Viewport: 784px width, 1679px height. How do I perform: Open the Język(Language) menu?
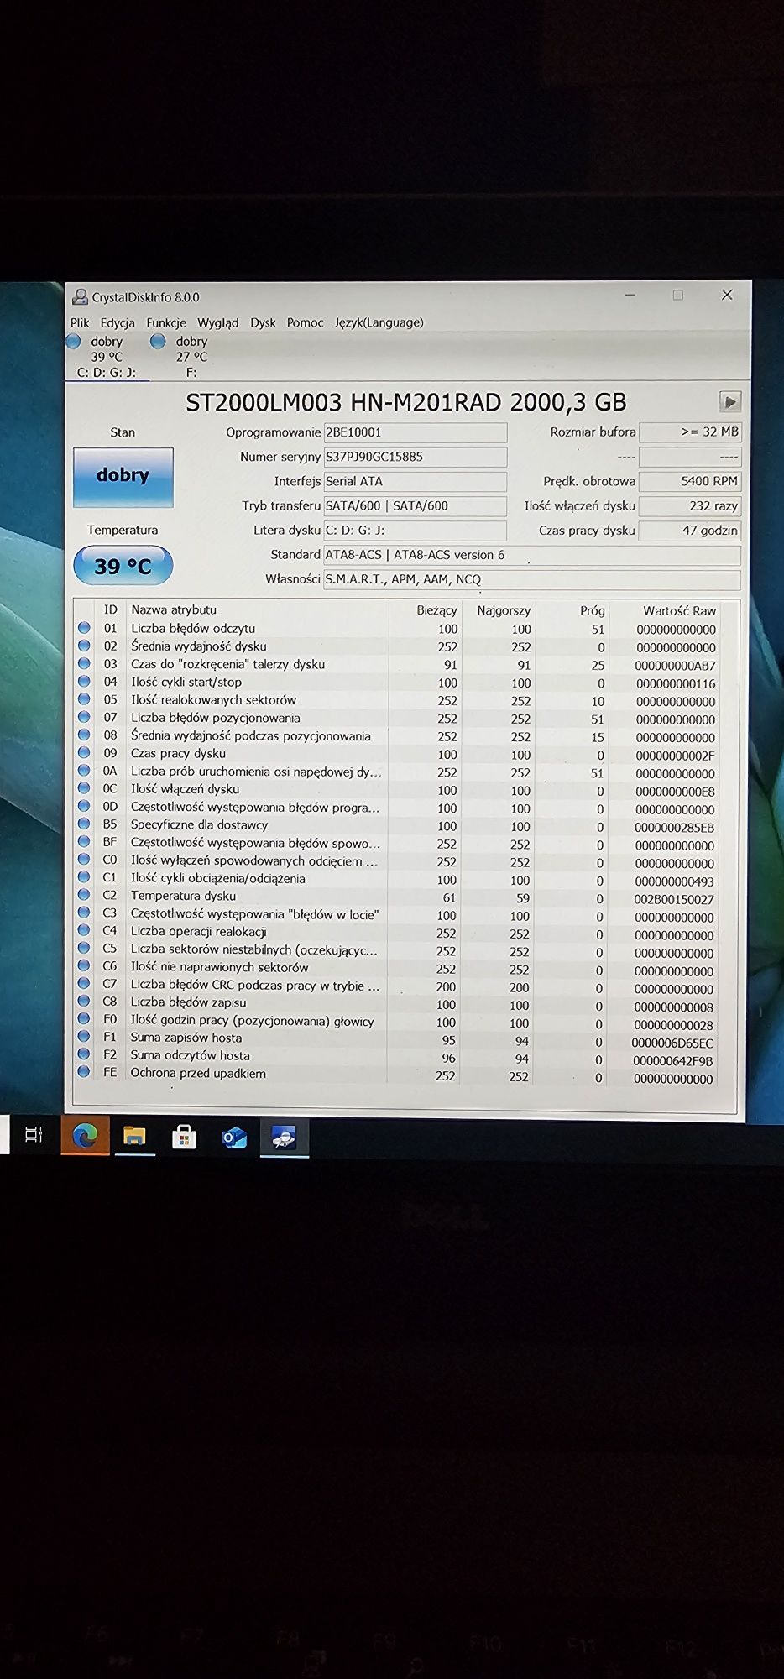379,322
